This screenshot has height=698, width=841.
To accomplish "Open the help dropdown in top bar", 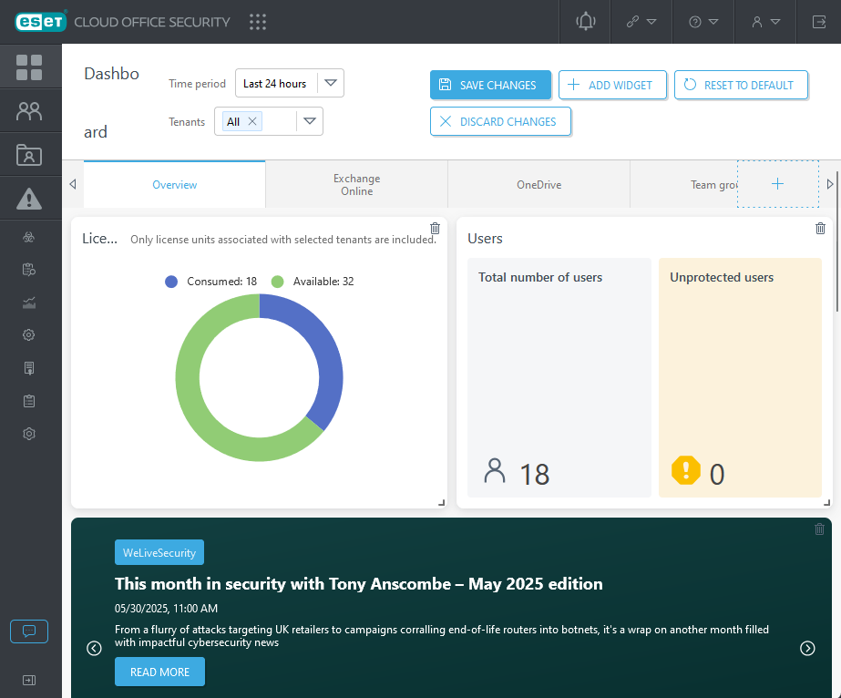I will (702, 22).
